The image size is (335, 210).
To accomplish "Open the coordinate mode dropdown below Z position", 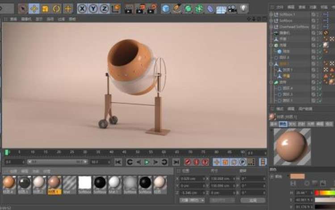I will (x=193, y=200).
